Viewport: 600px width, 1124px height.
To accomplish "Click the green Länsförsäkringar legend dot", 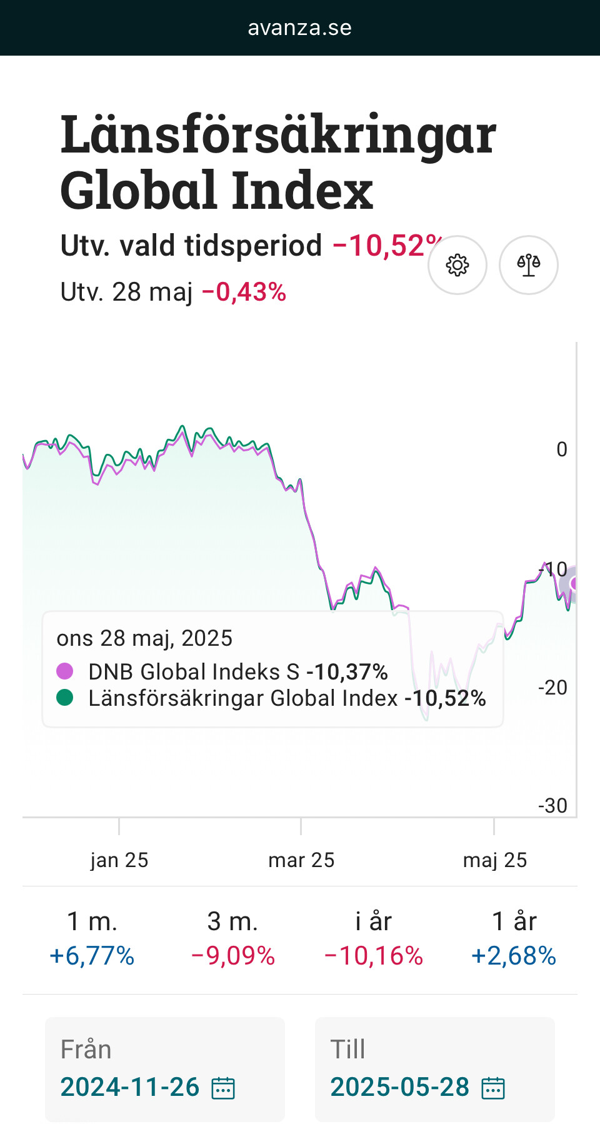I will pyautogui.click(x=65, y=698).
